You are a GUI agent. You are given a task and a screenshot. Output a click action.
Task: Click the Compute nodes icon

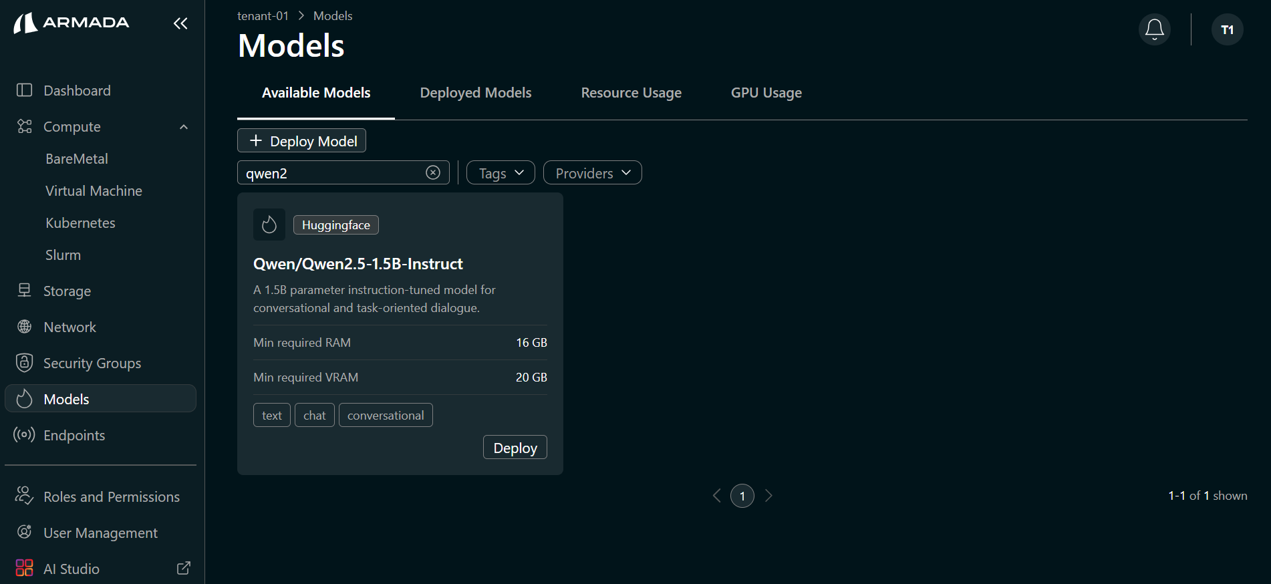(25, 126)
